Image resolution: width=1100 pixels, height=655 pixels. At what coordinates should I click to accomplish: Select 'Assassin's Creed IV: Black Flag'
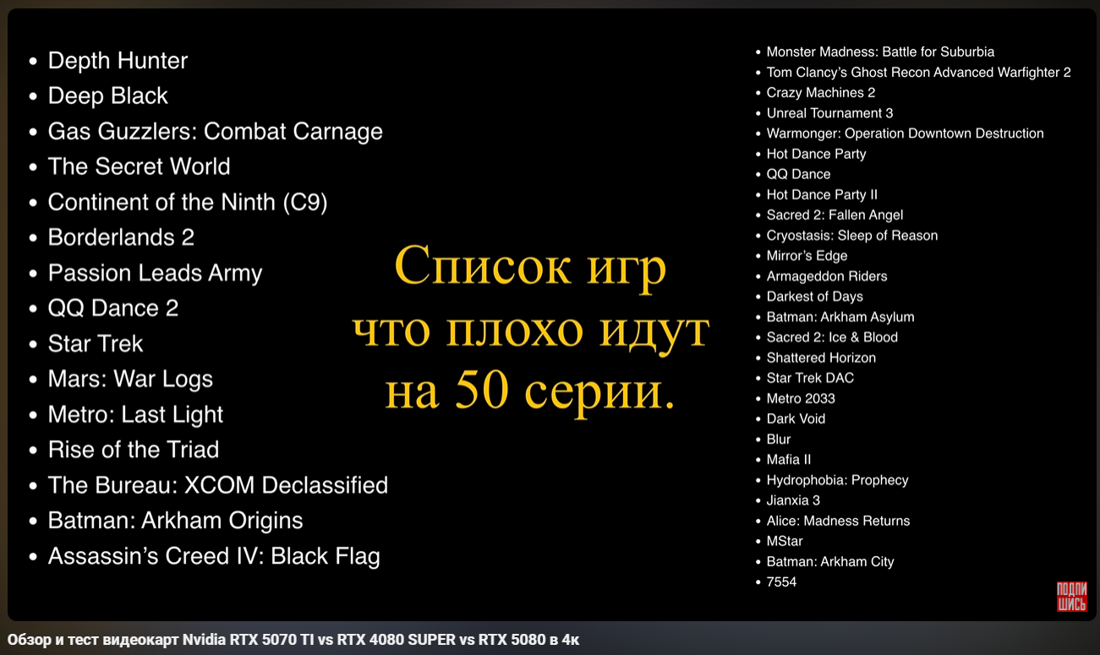point(214,556)
